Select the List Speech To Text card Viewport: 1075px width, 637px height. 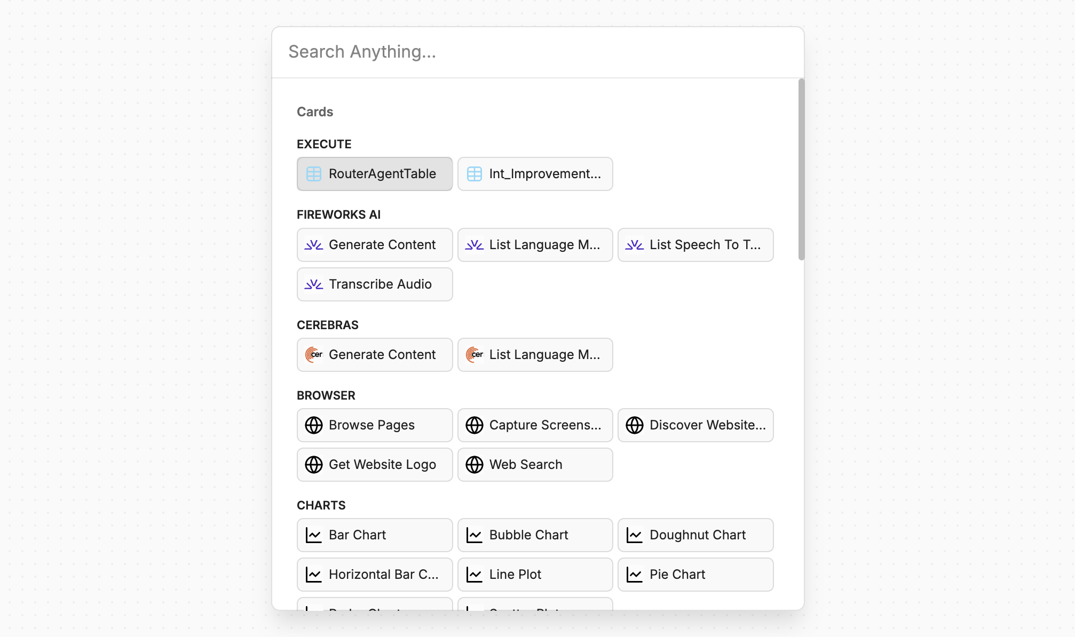point(695,245)
